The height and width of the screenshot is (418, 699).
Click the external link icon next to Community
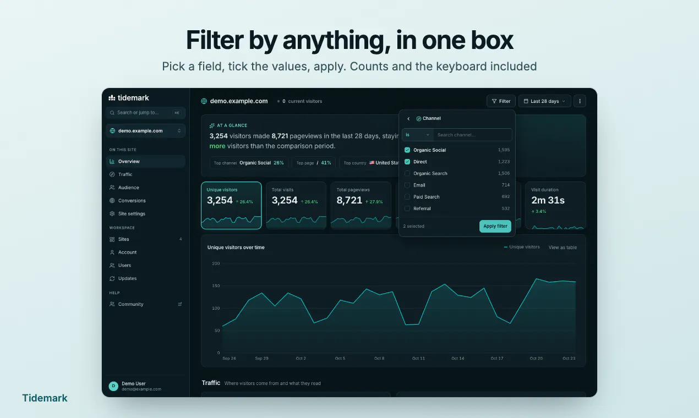180,304
